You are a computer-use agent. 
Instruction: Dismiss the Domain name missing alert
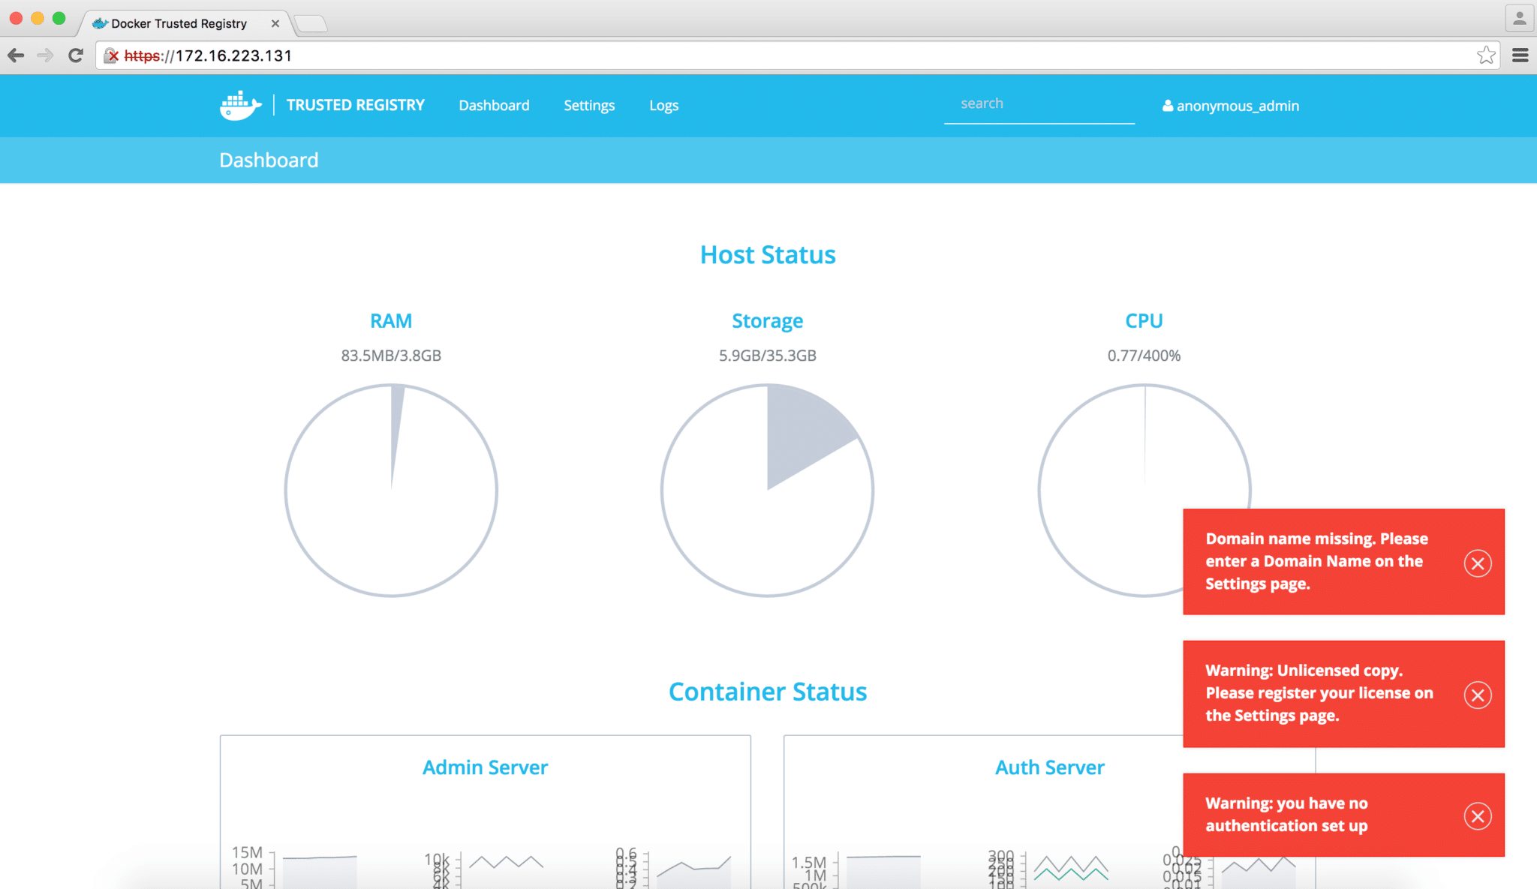pos(1477,563)
